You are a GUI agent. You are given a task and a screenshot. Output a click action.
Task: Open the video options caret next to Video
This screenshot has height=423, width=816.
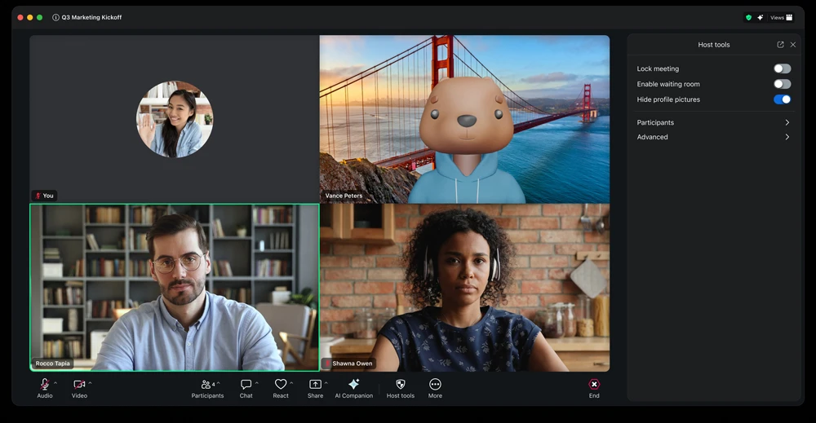90,383
